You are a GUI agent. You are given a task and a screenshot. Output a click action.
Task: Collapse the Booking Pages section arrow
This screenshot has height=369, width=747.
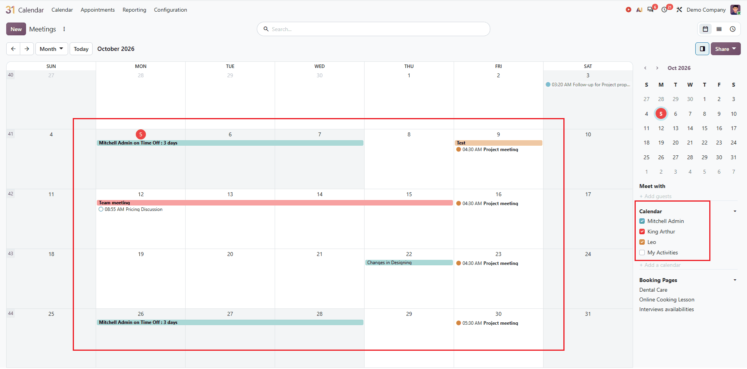click(735, 280)
